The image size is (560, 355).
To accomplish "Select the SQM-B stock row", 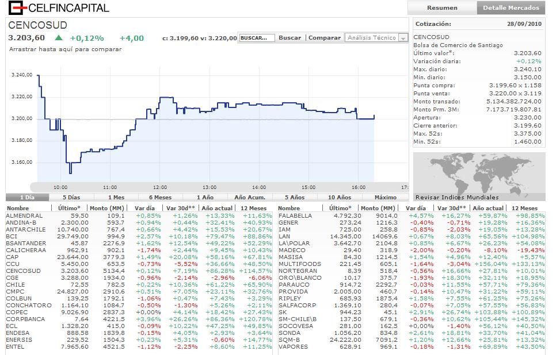I will click(412, 339).
